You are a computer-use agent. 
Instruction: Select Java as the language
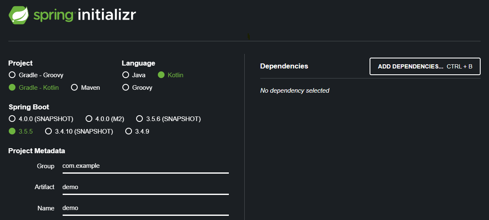point(125,75)
